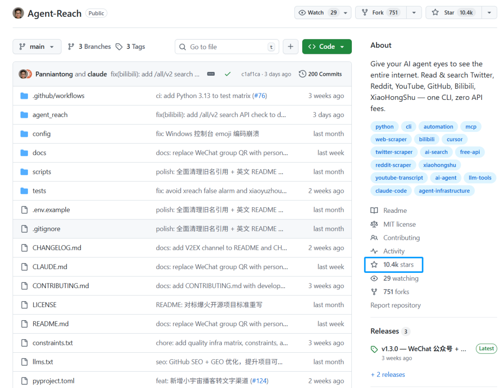Click the plus add file button
The image size is (502, 388).
point(291,46)
